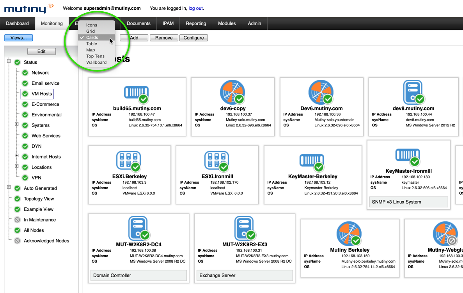Viewport: 463px width, 293px height.
Task: Click the dev6-copy device icon
Action: [232, 92]
